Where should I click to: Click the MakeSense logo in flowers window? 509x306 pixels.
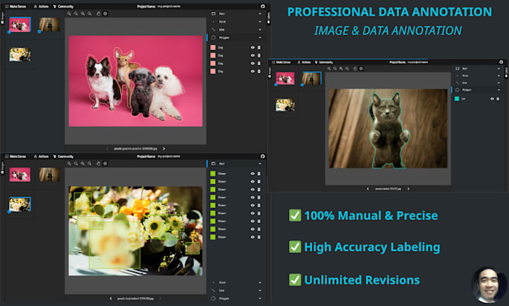pos(16,156)
